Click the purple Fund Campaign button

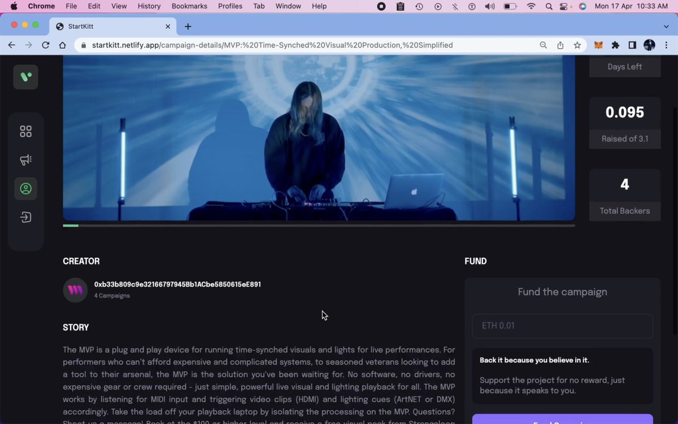point(562,419)
